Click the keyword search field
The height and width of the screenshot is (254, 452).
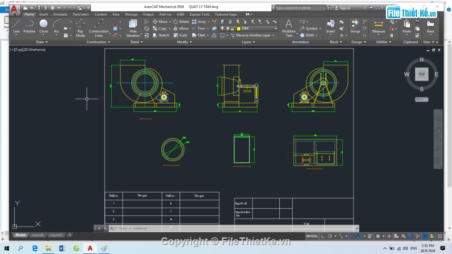click(x=300, y=8)
